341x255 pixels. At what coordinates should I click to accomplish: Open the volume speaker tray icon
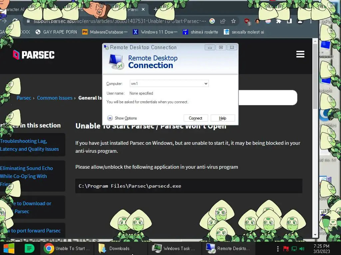pyautogui.click(x=302, y=249)
